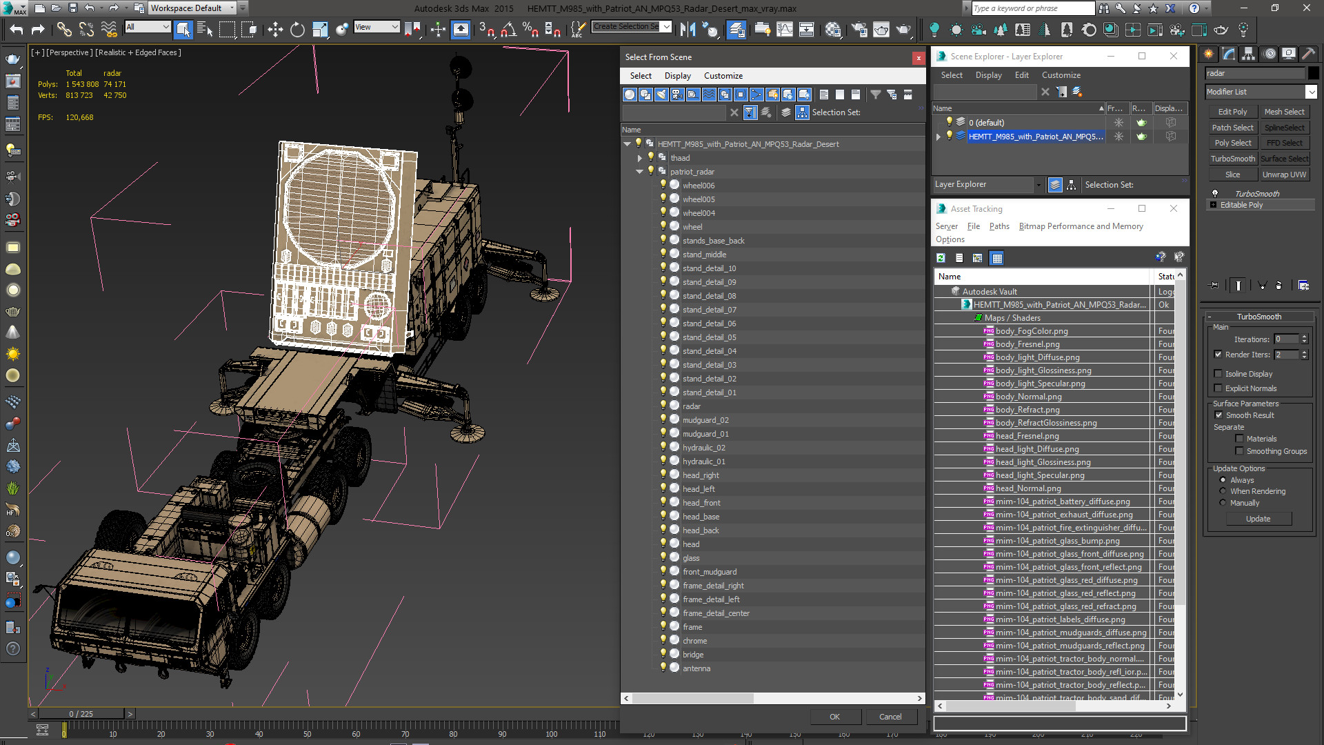The width and height of the screenshot is (1324, 745).
Task: Select the Select and Link tool
Action: 64,29
